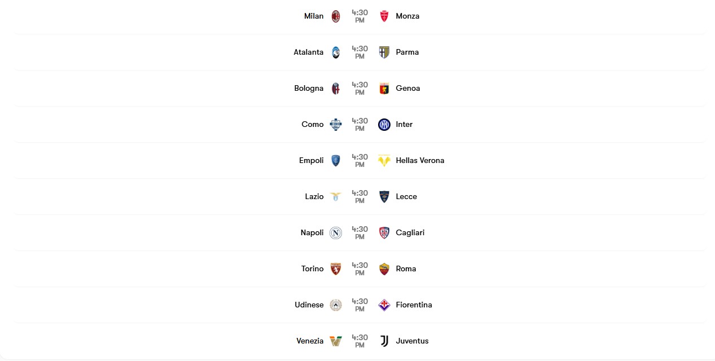Image resolution: width=715 pixels, height=361 pixels.
Task: Click the Lazio team name
Action: tap(314, 196)
